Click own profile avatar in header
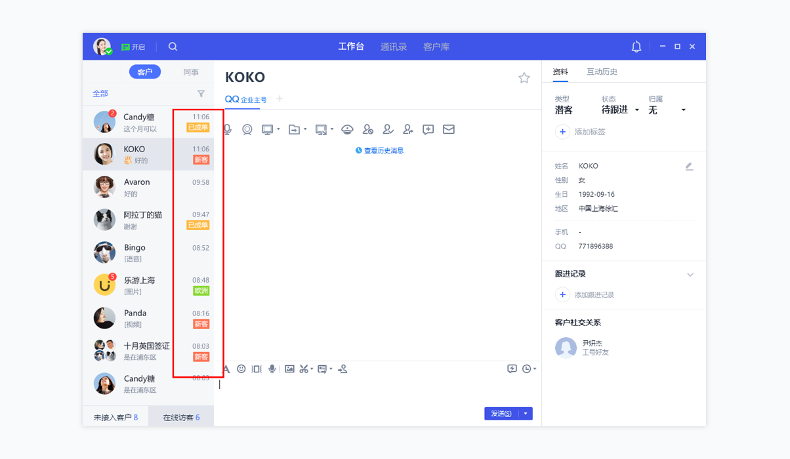The width and height of the screenshot is (790, 459). click(102, 47)
